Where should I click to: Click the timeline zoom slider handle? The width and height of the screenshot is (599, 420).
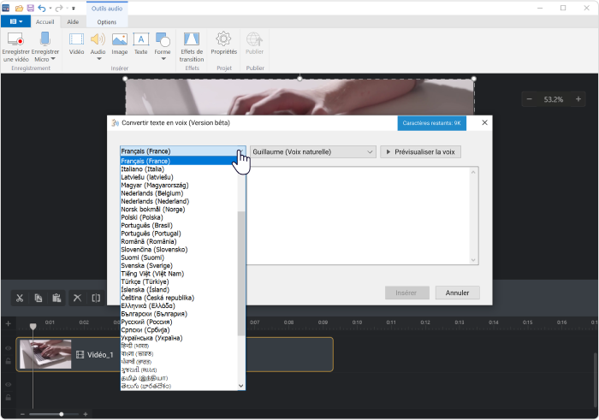tap(61, 414)
